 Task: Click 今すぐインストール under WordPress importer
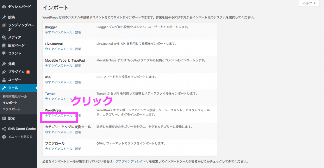[58, 116]
